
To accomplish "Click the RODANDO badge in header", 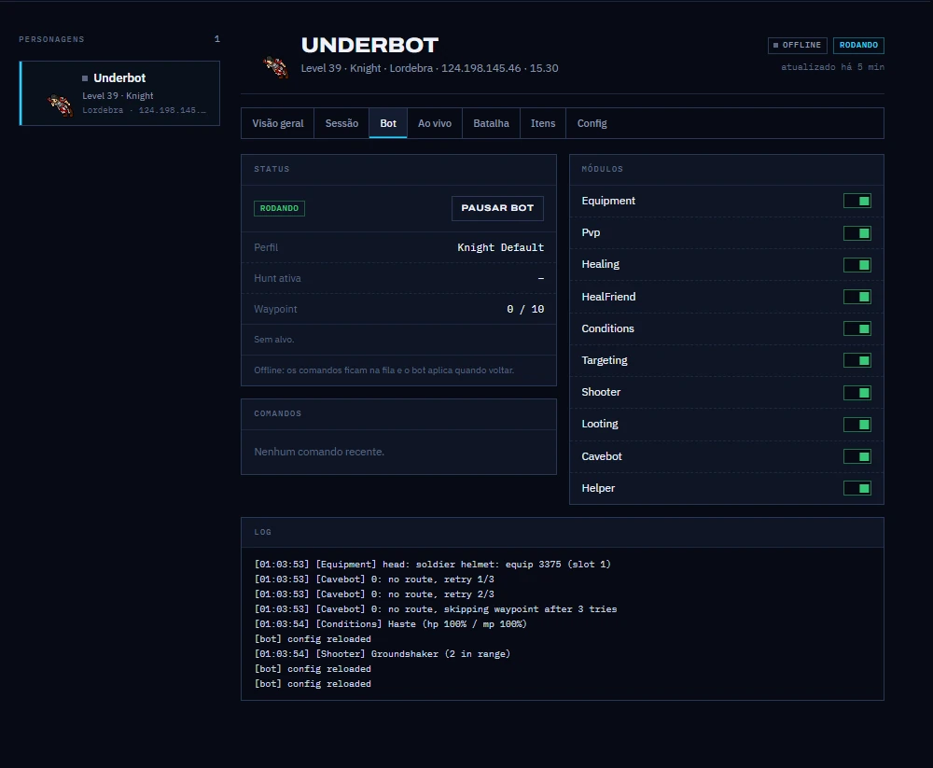I will (x=858, y=45).
